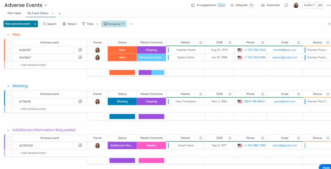Tick checkbox for event #2787020

pos(9,145)
